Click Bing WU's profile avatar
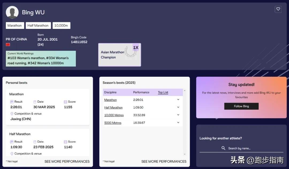The width and height of the screenshot is (289, 169). pos(12,12)
